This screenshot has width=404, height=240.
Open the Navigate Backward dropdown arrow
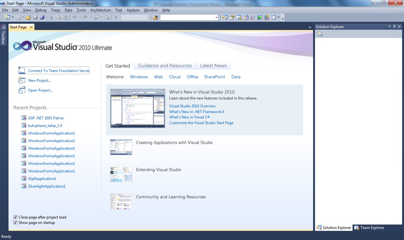101,18
